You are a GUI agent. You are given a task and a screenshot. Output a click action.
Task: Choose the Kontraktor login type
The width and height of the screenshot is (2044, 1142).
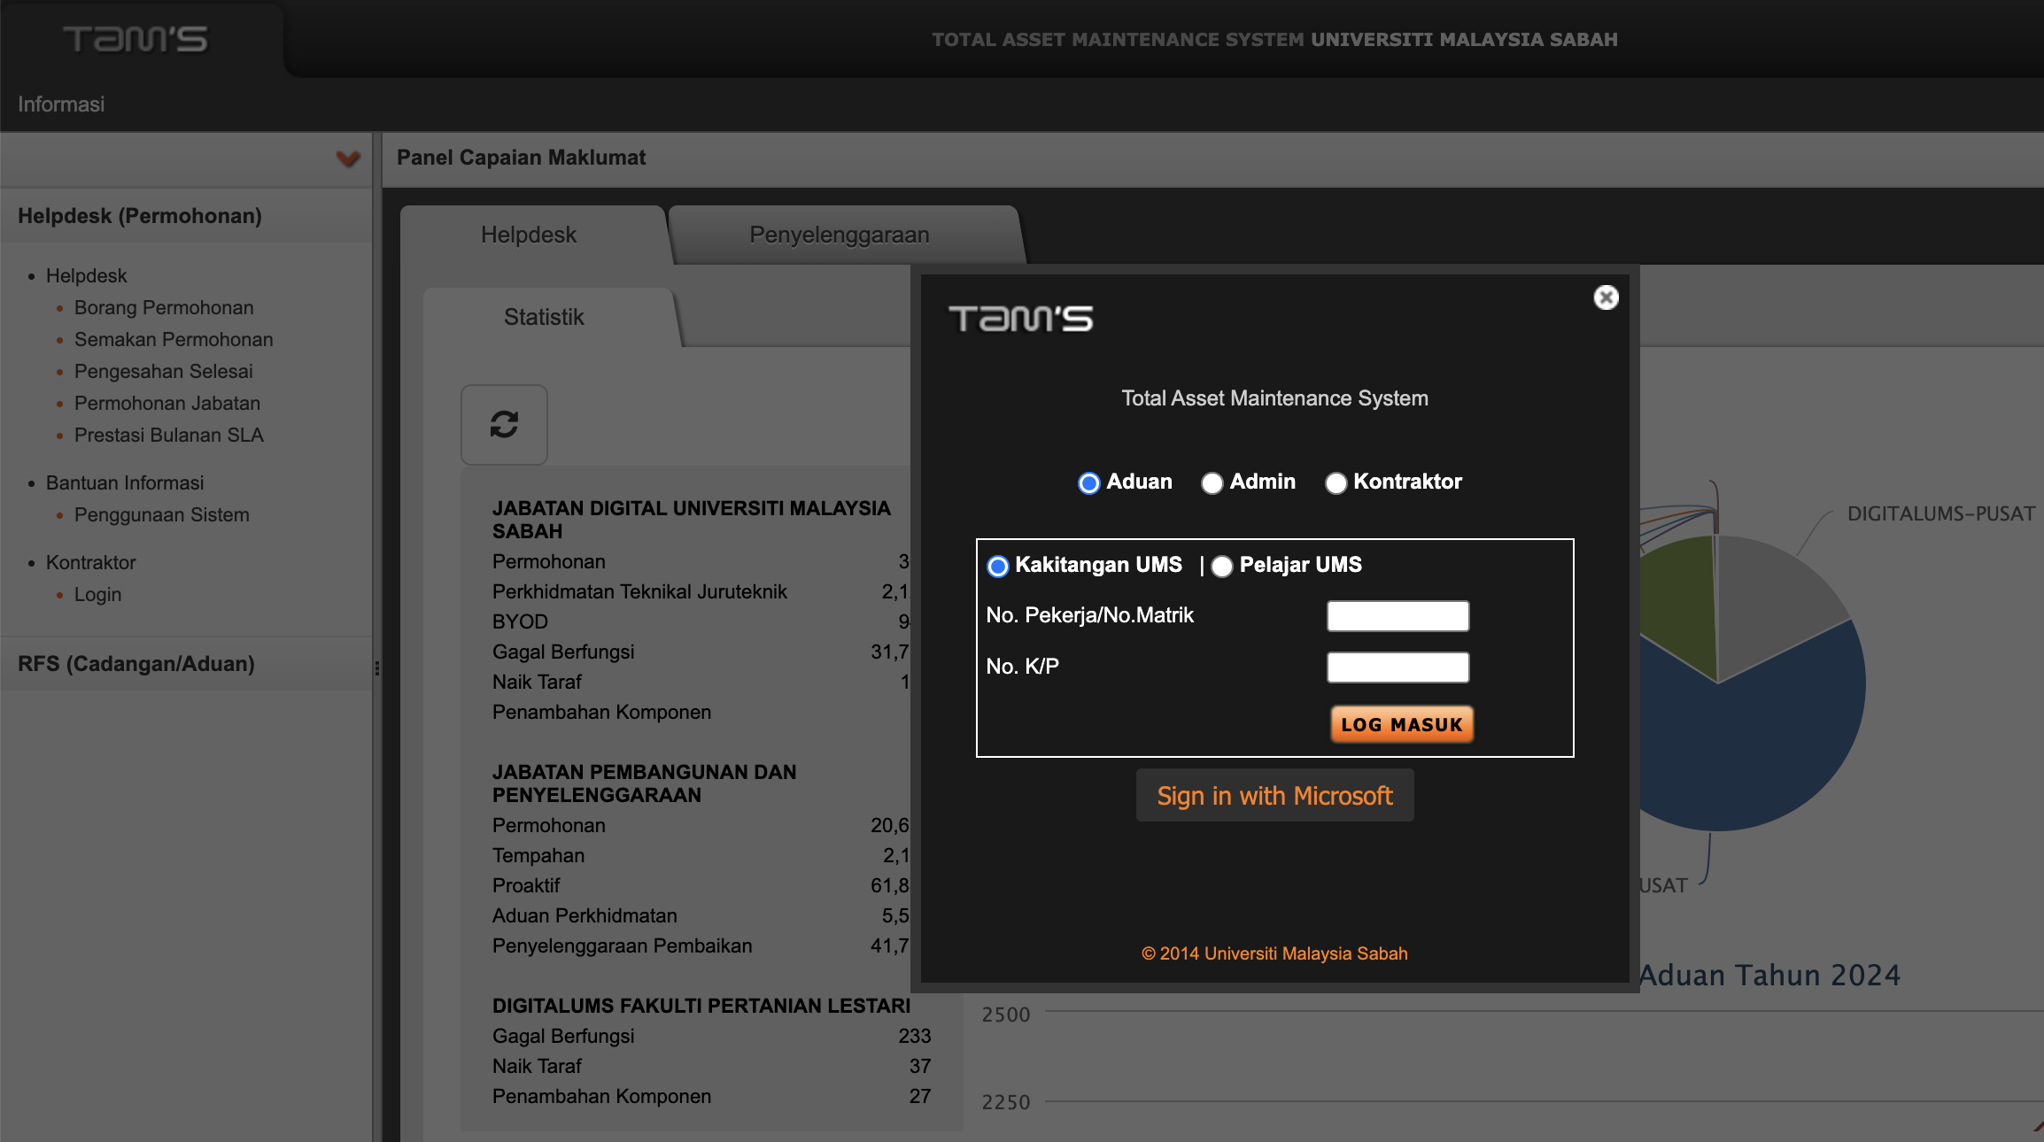click(x=1336, y=482)
